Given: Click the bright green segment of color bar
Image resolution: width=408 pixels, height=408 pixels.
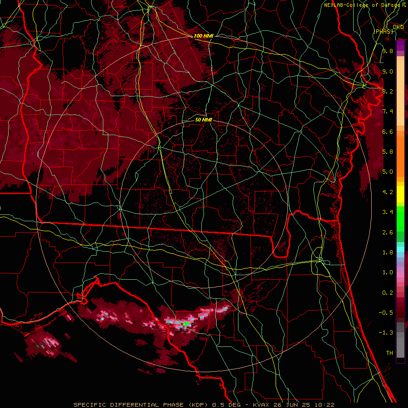Looking at the screenshot, I should [400, 219].
